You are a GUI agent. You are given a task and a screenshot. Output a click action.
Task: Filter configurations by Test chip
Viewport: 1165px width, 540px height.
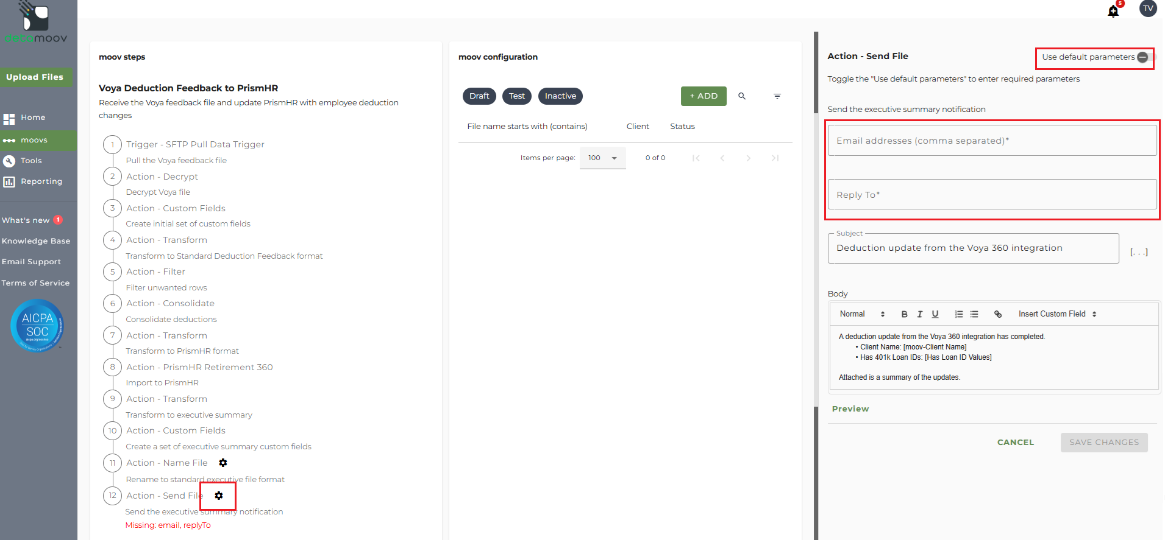[x=517, y=96]
